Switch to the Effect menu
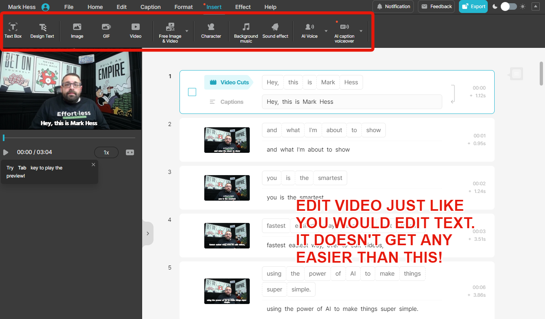This screenshot has width=545, height=319. coord(243,7)
